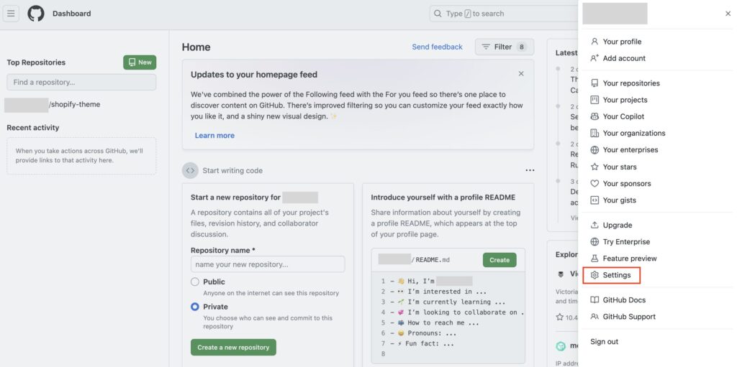This screenshot has width=737, height=367.
Task: Click the Type / to search box
Action: [x=503, y=14]
